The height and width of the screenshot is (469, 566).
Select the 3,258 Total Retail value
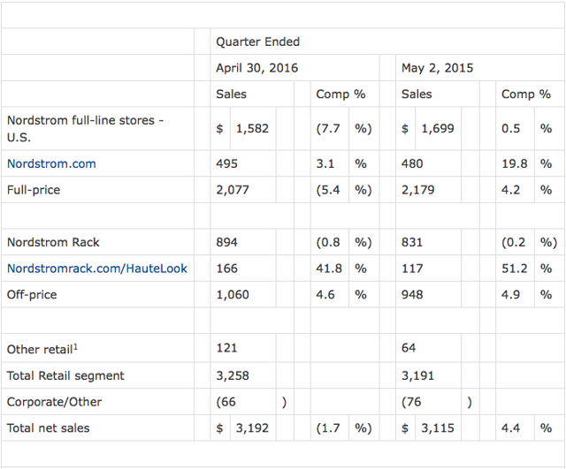(x=233, y=375)
